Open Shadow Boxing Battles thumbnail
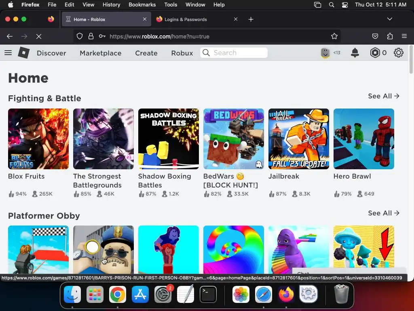This screenshot has height=311, width=414. 169,139
